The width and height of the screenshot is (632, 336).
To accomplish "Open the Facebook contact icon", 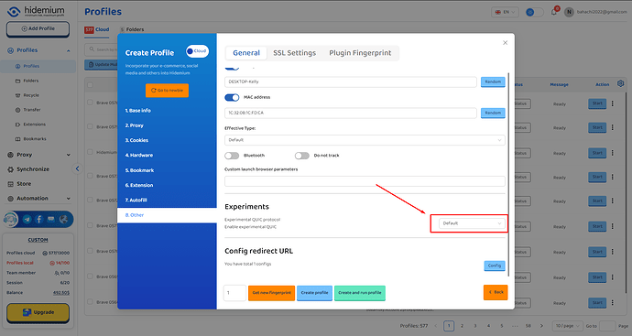I will pyautogui.click(x=39, y=219).
